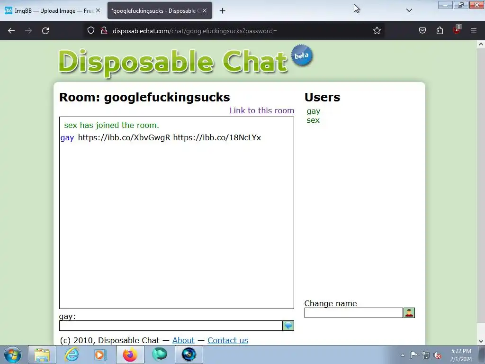Click the address bar URL
485x364 pixels.
click(195, 31)
